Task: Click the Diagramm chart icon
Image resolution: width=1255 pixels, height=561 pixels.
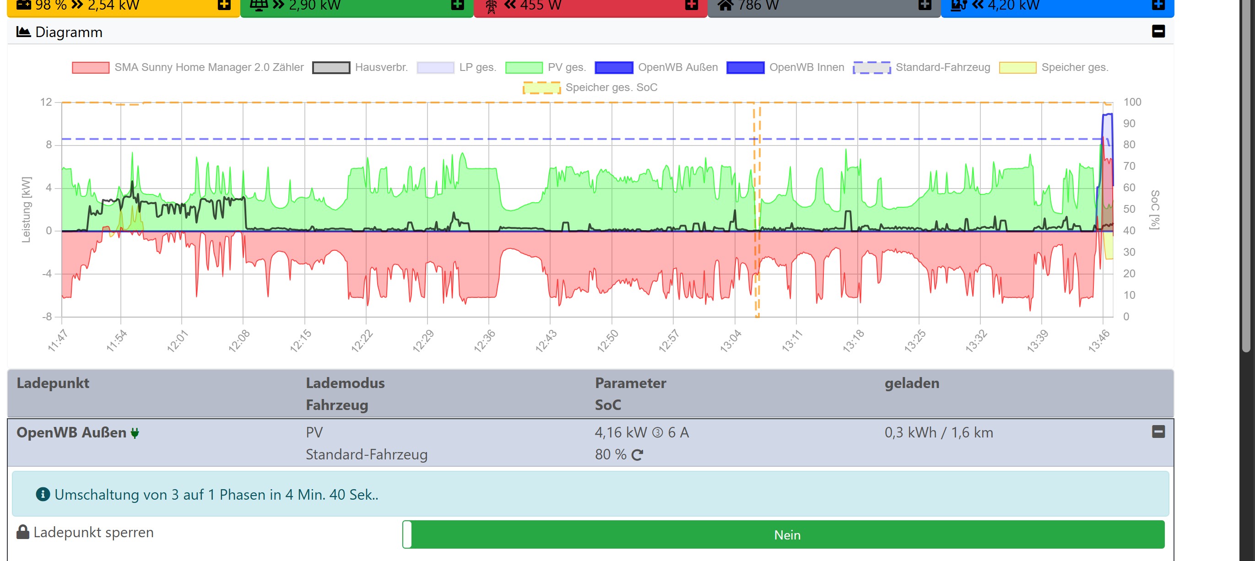Action: point(23,32)
